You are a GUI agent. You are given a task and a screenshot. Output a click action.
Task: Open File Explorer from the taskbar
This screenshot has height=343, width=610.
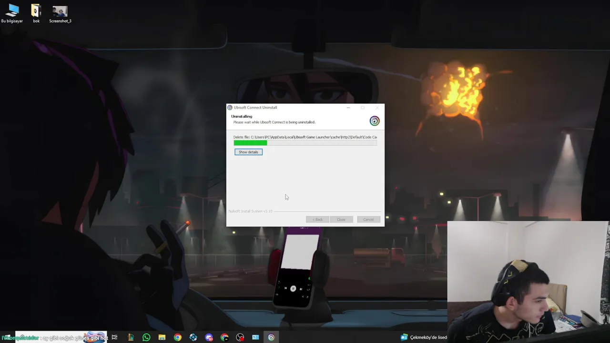click(x=162, y=337)
